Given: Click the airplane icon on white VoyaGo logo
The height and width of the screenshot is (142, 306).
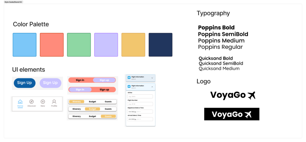Looking at the screenshot, I should (252, 95).
